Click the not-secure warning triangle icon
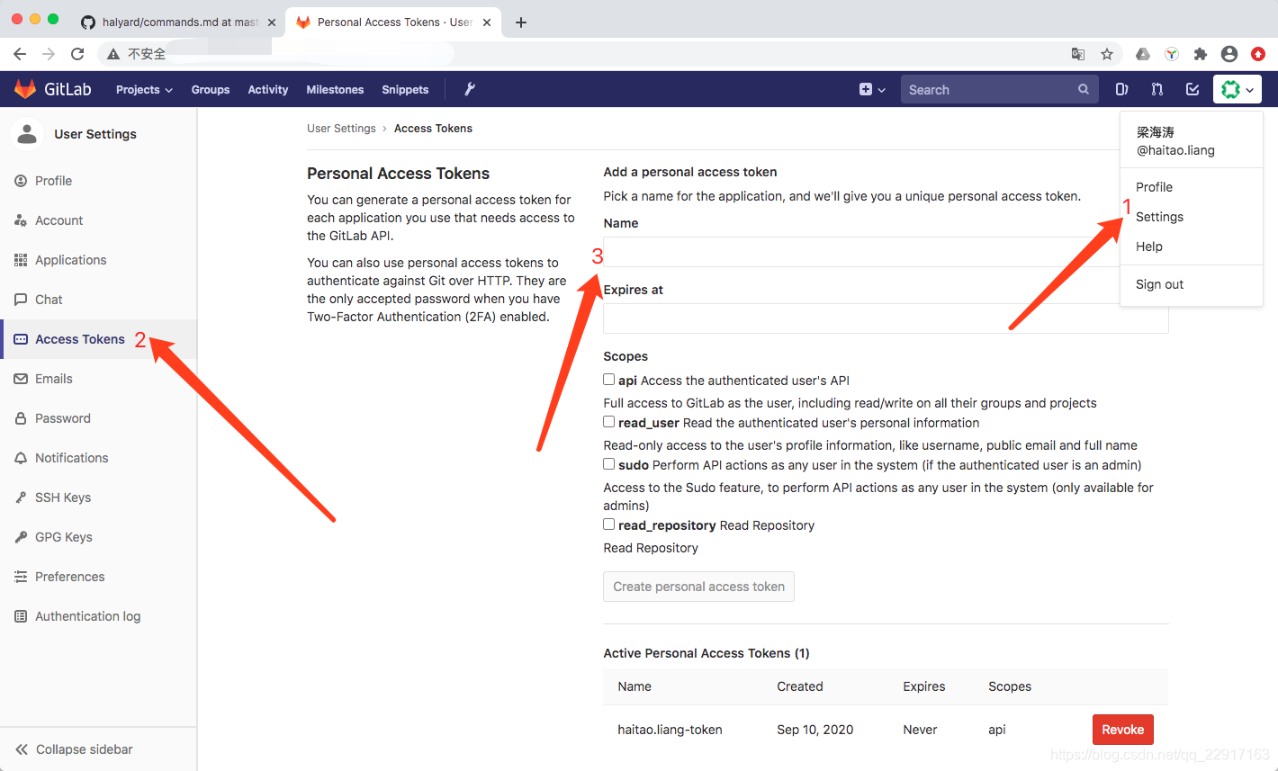 (113, 54)
